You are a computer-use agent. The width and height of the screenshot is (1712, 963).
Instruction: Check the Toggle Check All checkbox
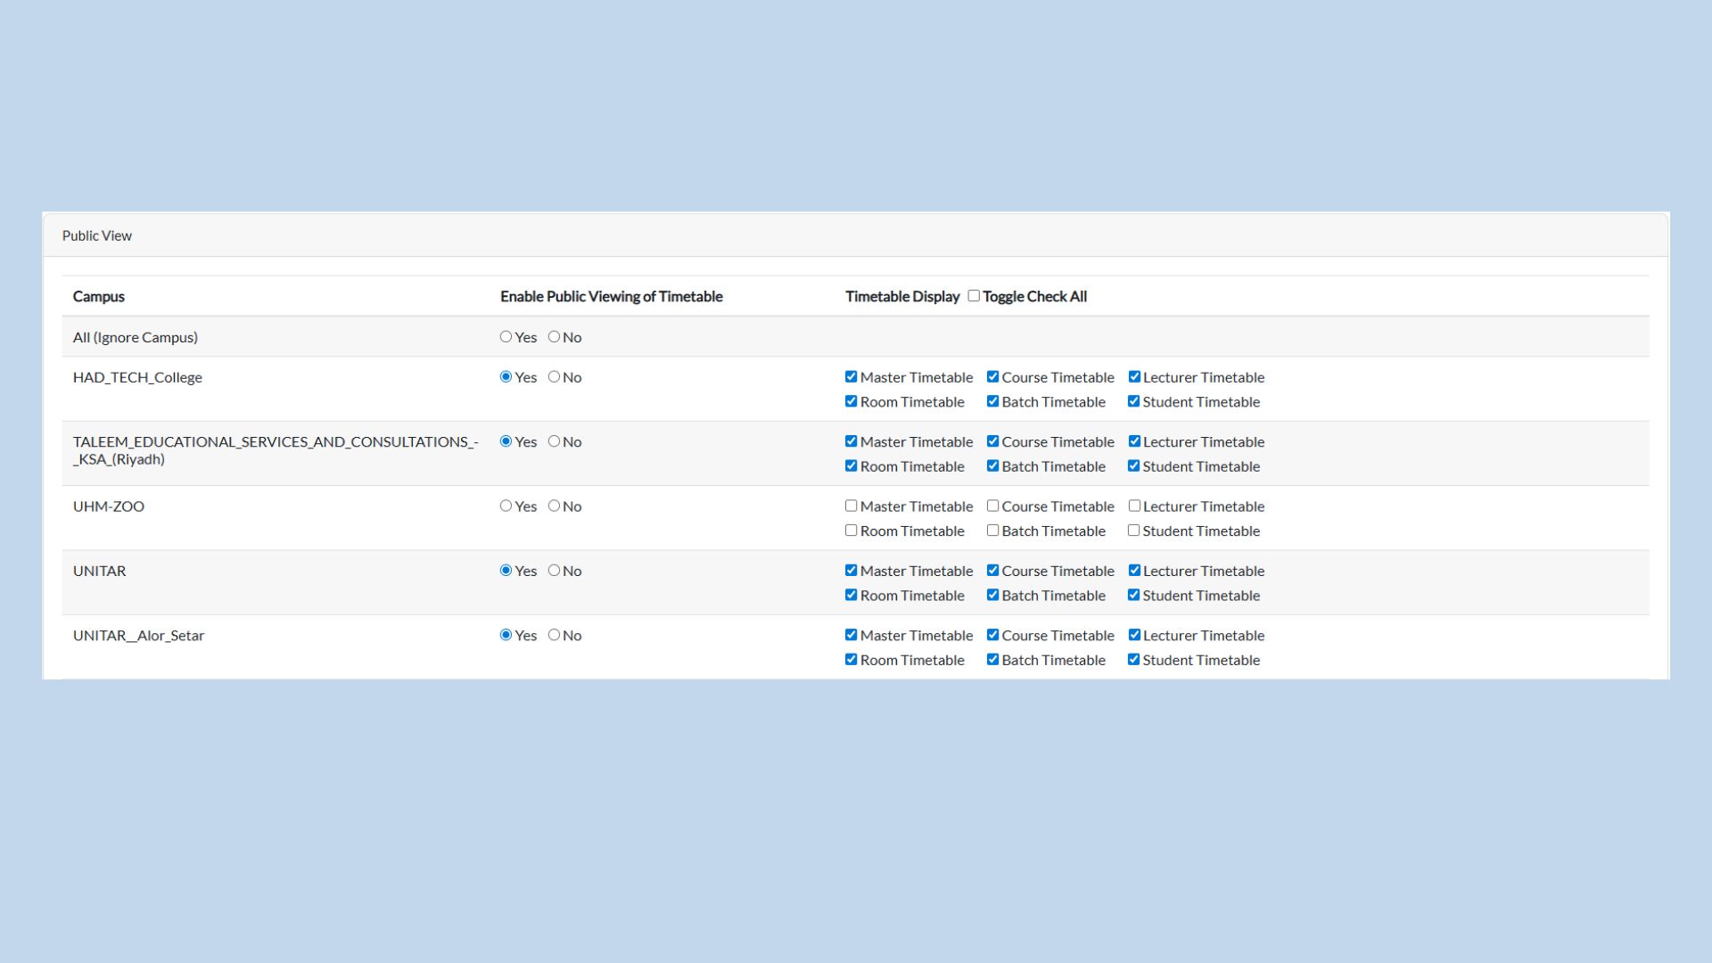click(974, 296)
